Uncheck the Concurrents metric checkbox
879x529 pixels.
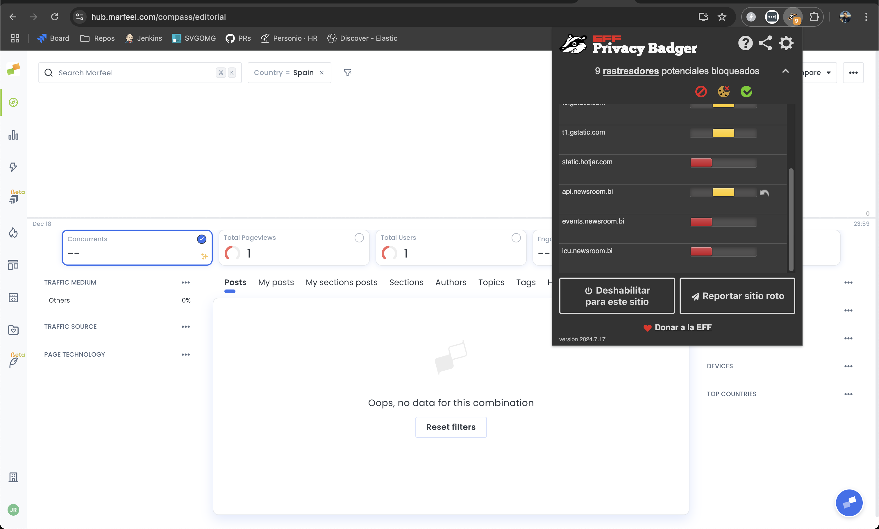coord(201,239)
